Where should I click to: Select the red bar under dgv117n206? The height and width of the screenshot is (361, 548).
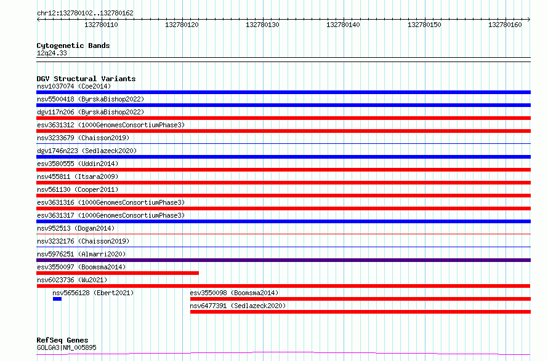tap(283, 118)
